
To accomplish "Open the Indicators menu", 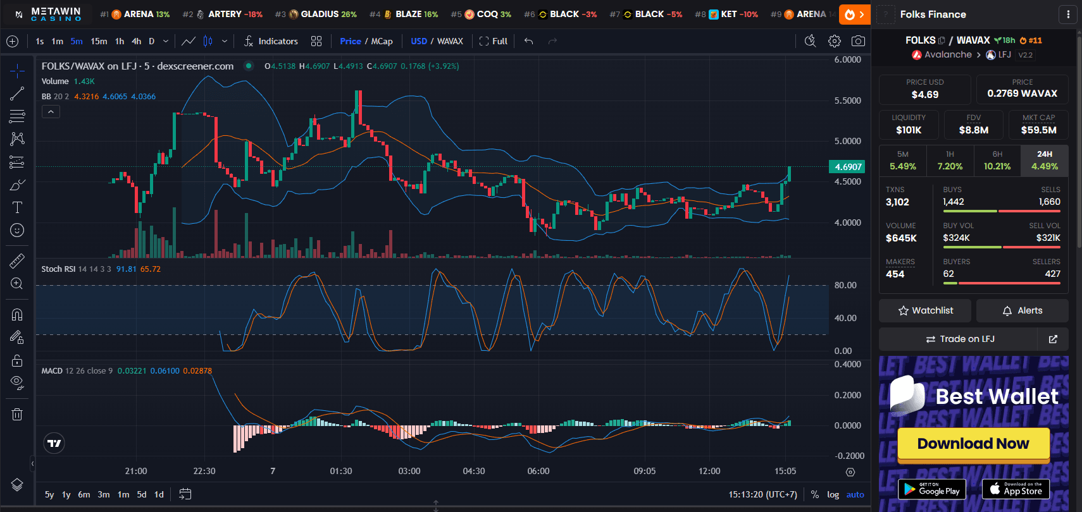I will tap(271, 41).
